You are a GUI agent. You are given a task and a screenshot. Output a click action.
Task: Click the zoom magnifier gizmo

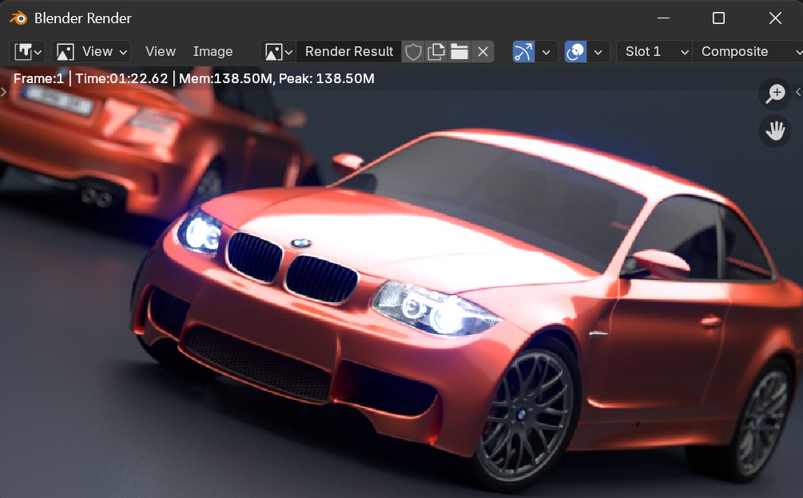pyautogui.click(x=774, y=94)
